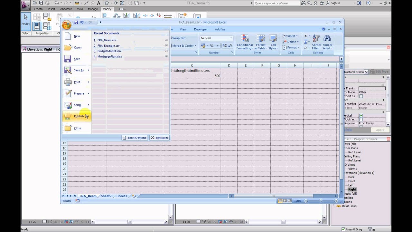Viewport: 412px width, 232px height.
Task: Check the Voids W checkbox
Action: point(361,119)
